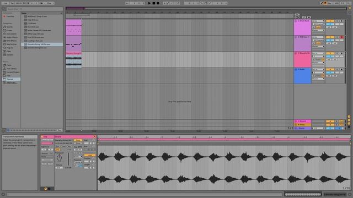The image size is (353, 198).
Task: Fold the second track (808 Bass)
Action: [x=296, y=37]
